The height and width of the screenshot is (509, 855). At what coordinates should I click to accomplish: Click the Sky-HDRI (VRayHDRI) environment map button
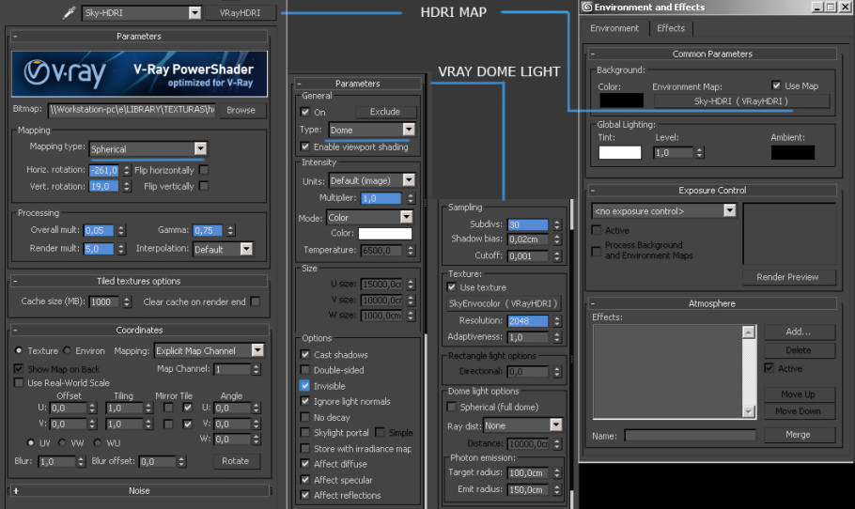pyautogui.click(x=741, y=101)
